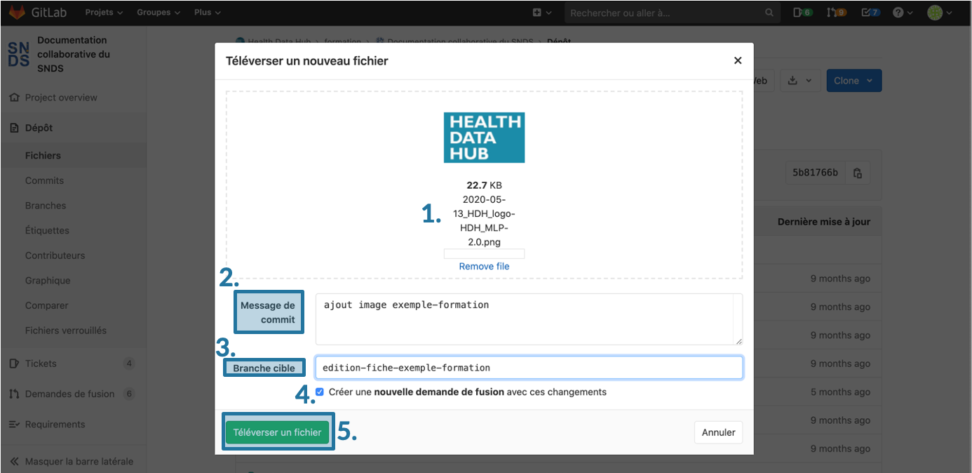Click the Remove file link
Screen dimensions: 972x473
tap(484, 267)
